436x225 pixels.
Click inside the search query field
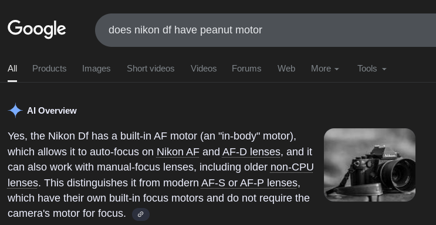[266, 30]
